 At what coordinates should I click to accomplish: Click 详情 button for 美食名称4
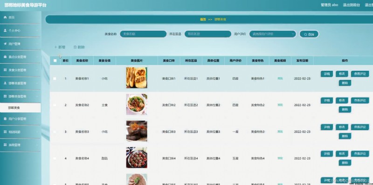pyautogui.click(x=327, y=154)
